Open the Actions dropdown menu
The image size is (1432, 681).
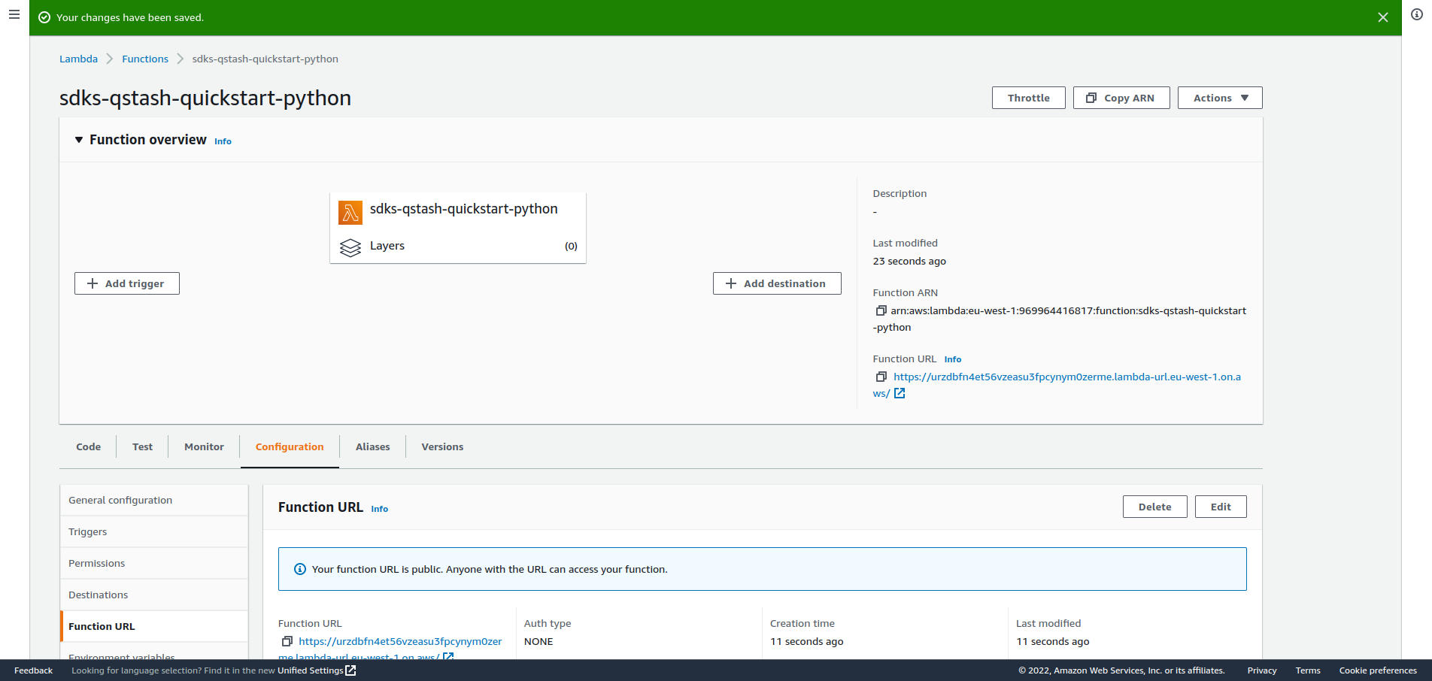(1220, 98)
